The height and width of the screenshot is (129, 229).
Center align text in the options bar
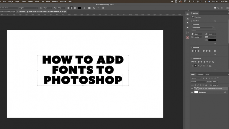tap(72, 8)
